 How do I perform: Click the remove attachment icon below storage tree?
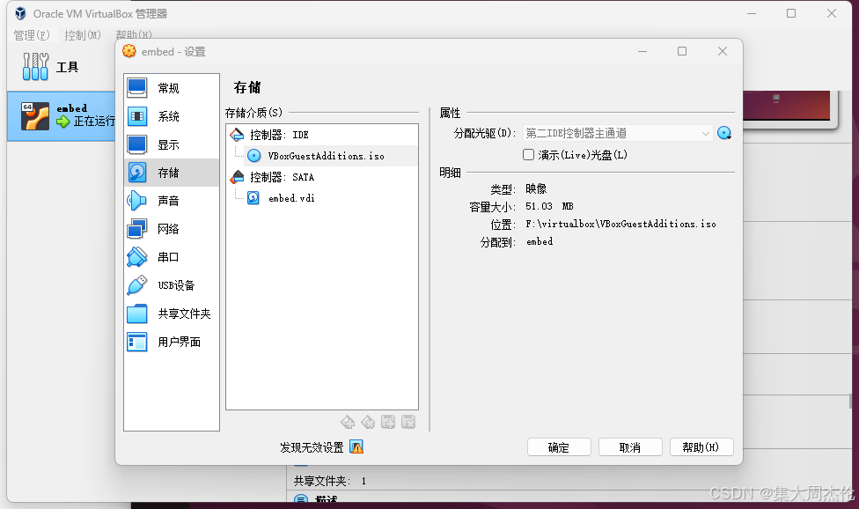[408, 422]
